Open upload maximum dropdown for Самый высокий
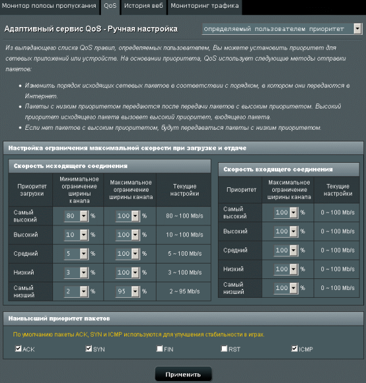This screenshot has width=366, height=383. point(127,216)
